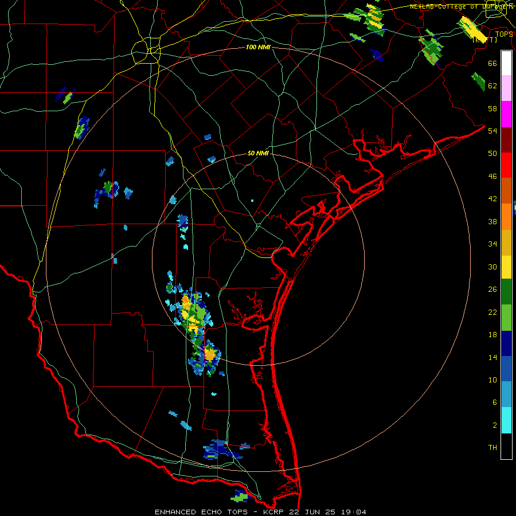
Task: Click the '54' value on the scale
Action: 492,131
